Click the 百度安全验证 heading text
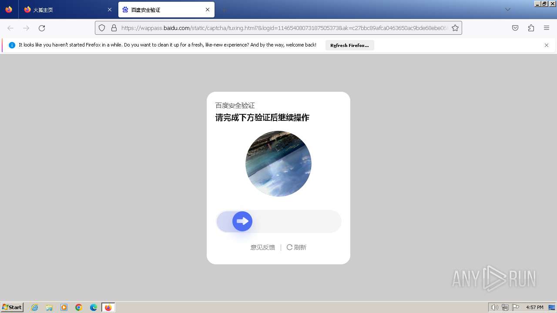 pyautogui.click(x=235, y=106)
